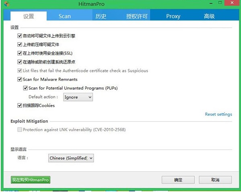Screen dimensions: 241x193
Task: Expand the Default action Ignore dropdown
Action: (78, 97)
